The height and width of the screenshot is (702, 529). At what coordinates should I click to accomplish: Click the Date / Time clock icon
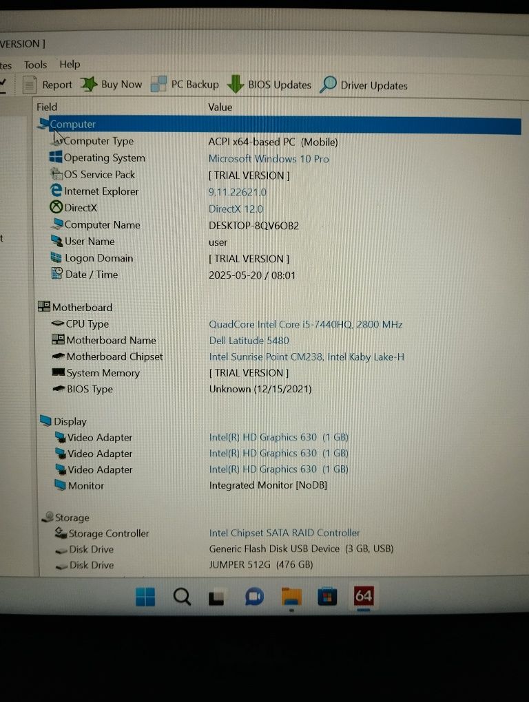(x=57, y=273)
